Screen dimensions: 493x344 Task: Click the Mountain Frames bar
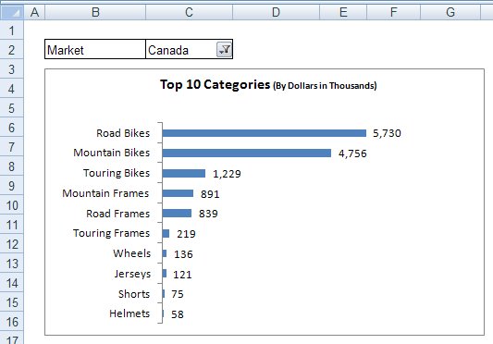pyautogui.click(x=178, y=193)
